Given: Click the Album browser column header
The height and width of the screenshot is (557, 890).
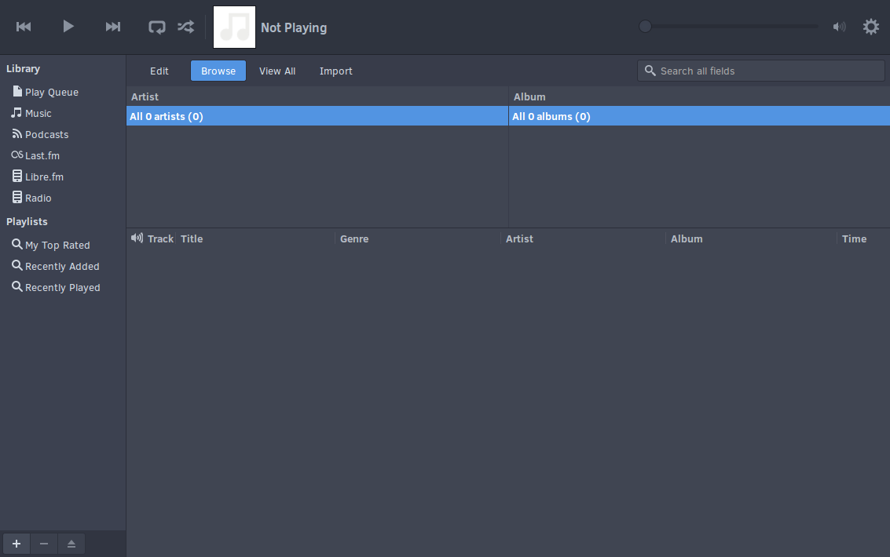Looking at the screenshot, I should point(699,97).
